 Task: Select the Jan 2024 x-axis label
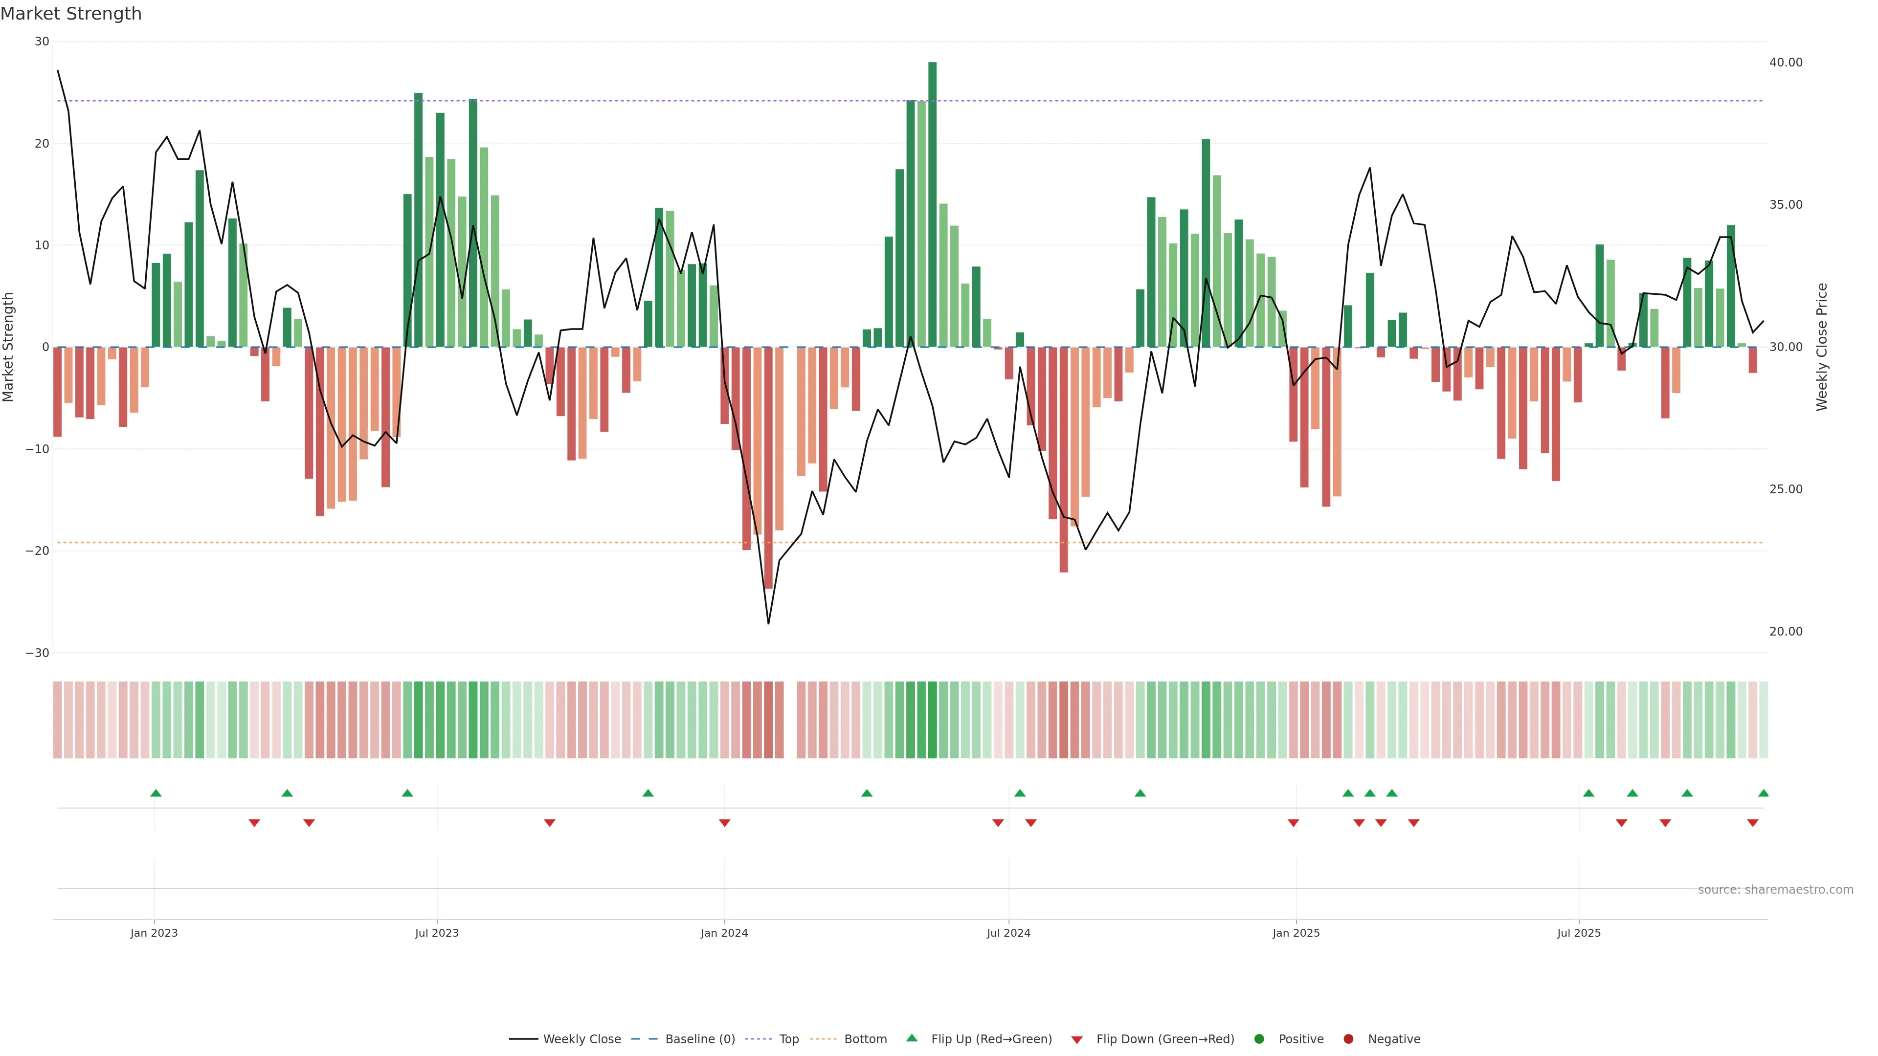pos(724,933)
